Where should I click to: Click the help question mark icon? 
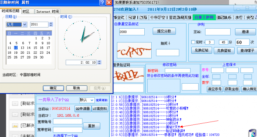pos(102,3)
